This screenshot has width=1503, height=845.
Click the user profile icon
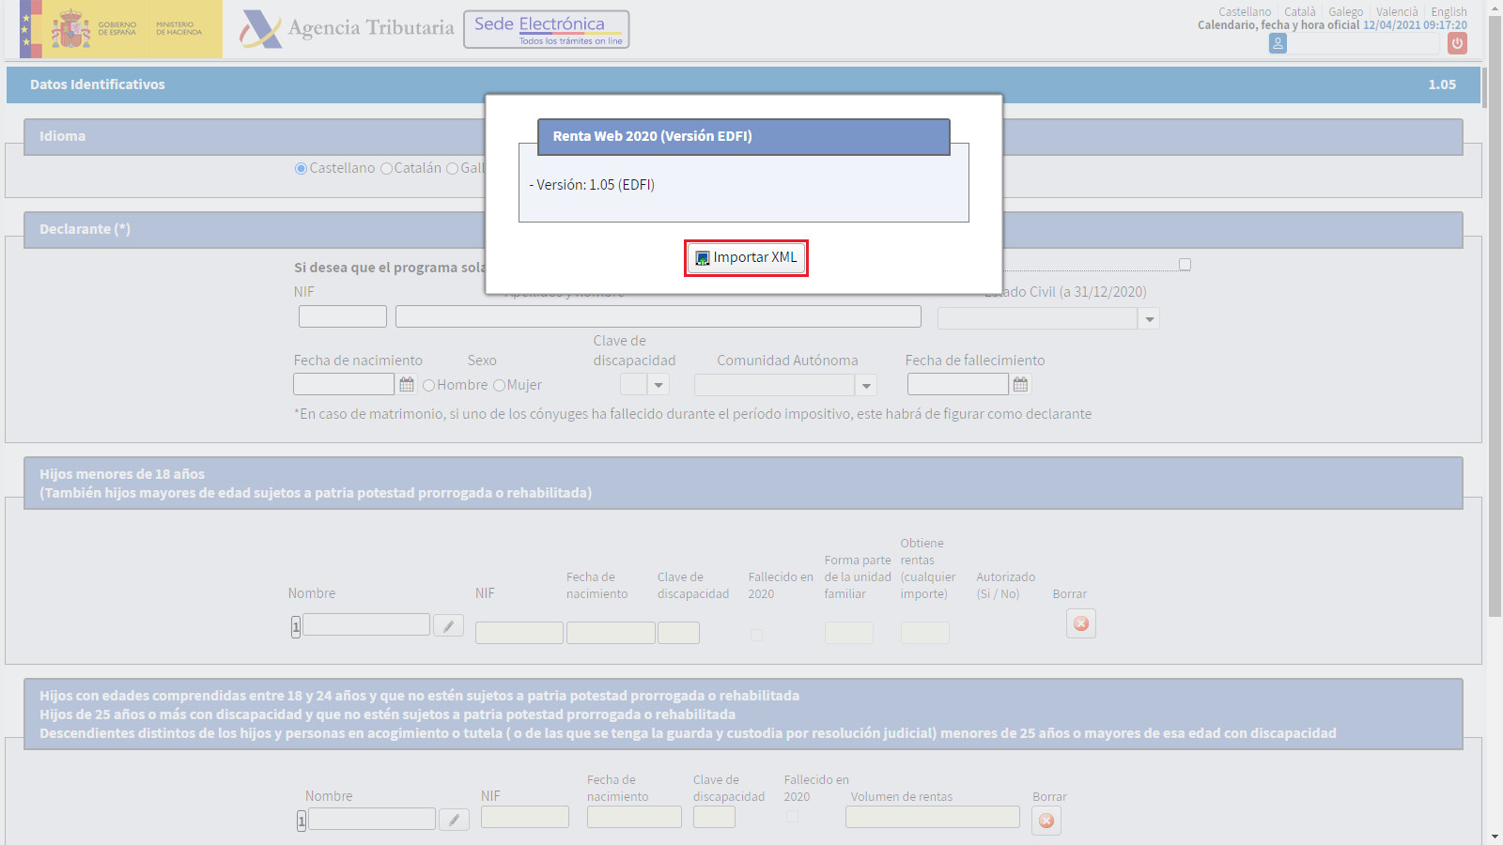coord(1278,43)
